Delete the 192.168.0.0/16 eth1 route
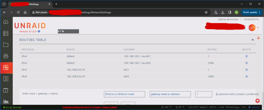Image resolution: width=264 pixels, height=110 pixels. [x=247, y=70]
